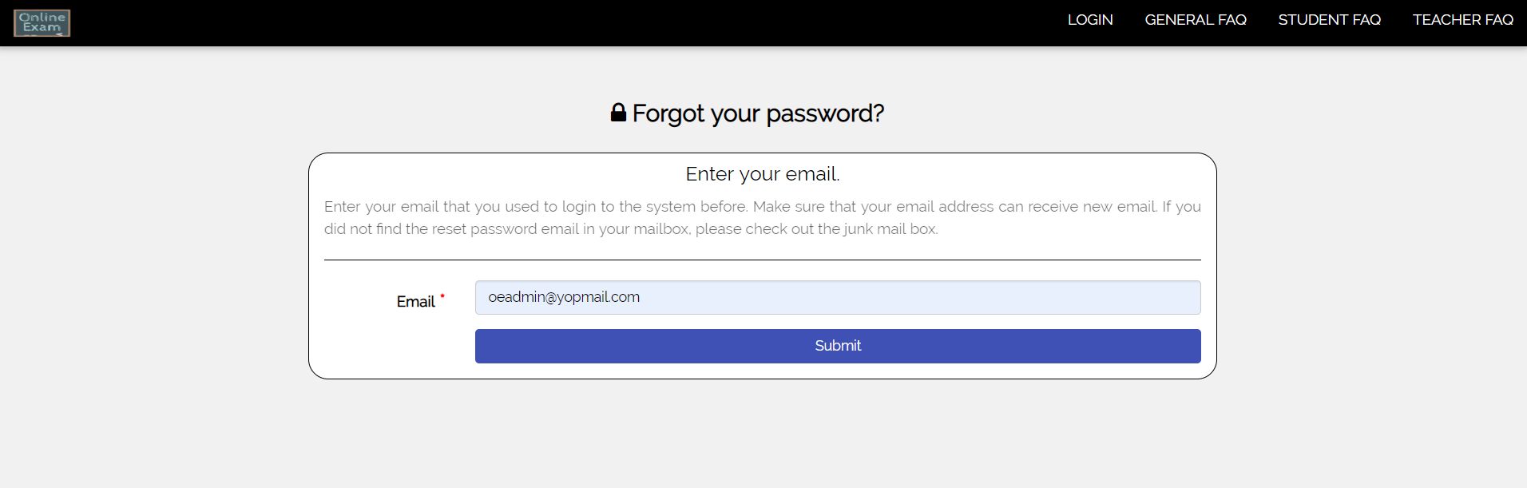
Task: Click the oeadmin@yopmail.com text
Action: pyautogui.click(x=564, y=297)
